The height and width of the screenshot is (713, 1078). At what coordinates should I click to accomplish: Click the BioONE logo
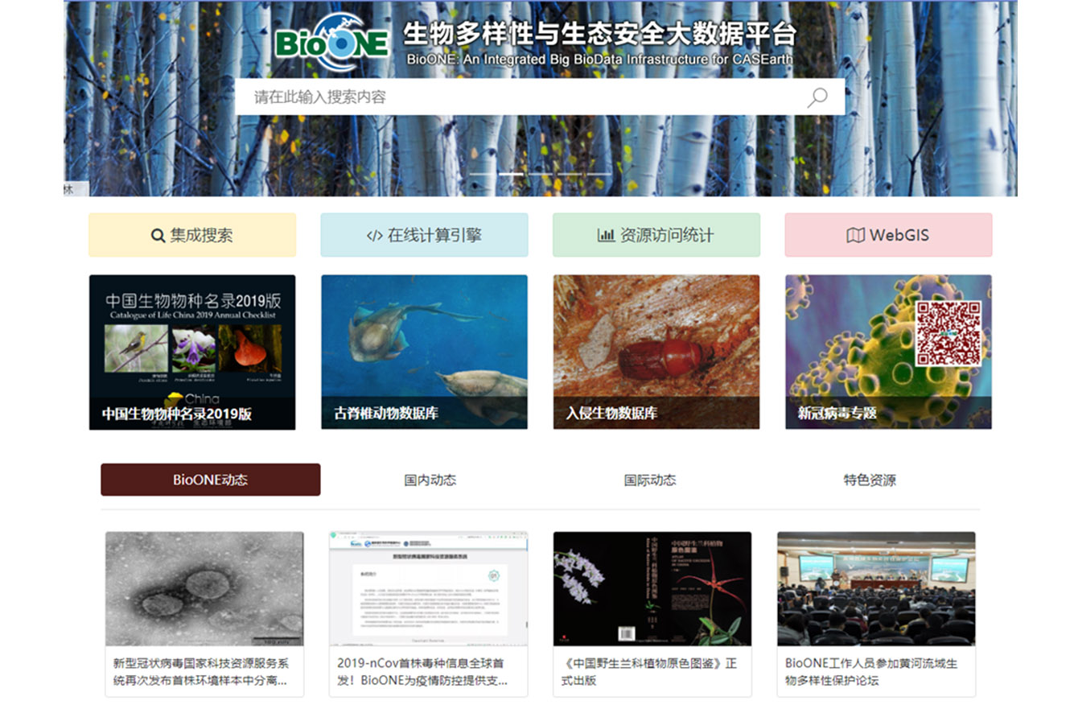pyautogui.click(x=332, y=43)
